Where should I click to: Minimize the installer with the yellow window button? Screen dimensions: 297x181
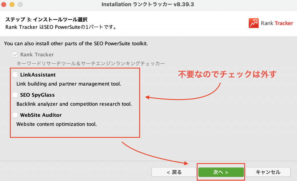point(12,4)
